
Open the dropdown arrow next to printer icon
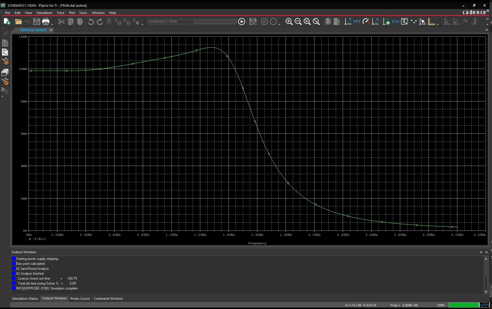tap(52, 24)
